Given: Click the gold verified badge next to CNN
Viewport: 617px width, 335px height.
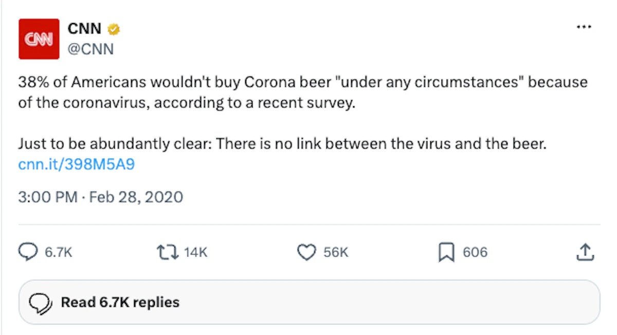Looking at the screenshot, I should click(114, 29).
